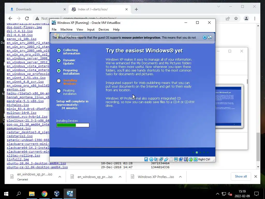This screenshot has height=199, width=265.
Task: Switch to the Index of /~dartz/isos/ tab
Action: tap(100, 9)
